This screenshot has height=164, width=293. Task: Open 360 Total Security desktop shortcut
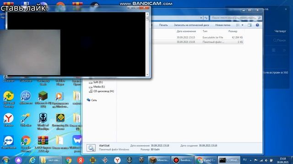(9, 99)
